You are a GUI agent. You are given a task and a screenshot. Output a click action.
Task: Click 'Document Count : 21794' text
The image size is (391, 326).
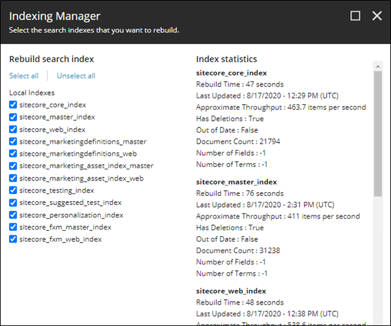[x=238, y=142]
